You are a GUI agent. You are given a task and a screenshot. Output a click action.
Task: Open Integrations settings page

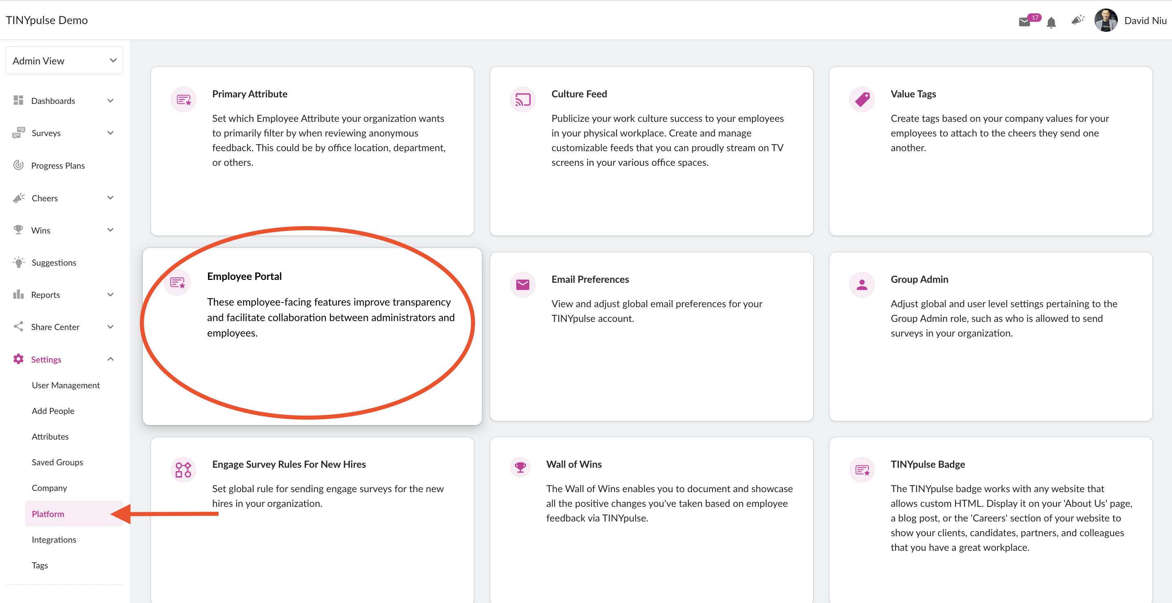[x=54, y=539]
